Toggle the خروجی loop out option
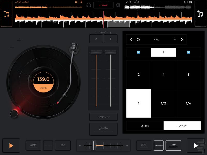 click(x=182, y=126)
